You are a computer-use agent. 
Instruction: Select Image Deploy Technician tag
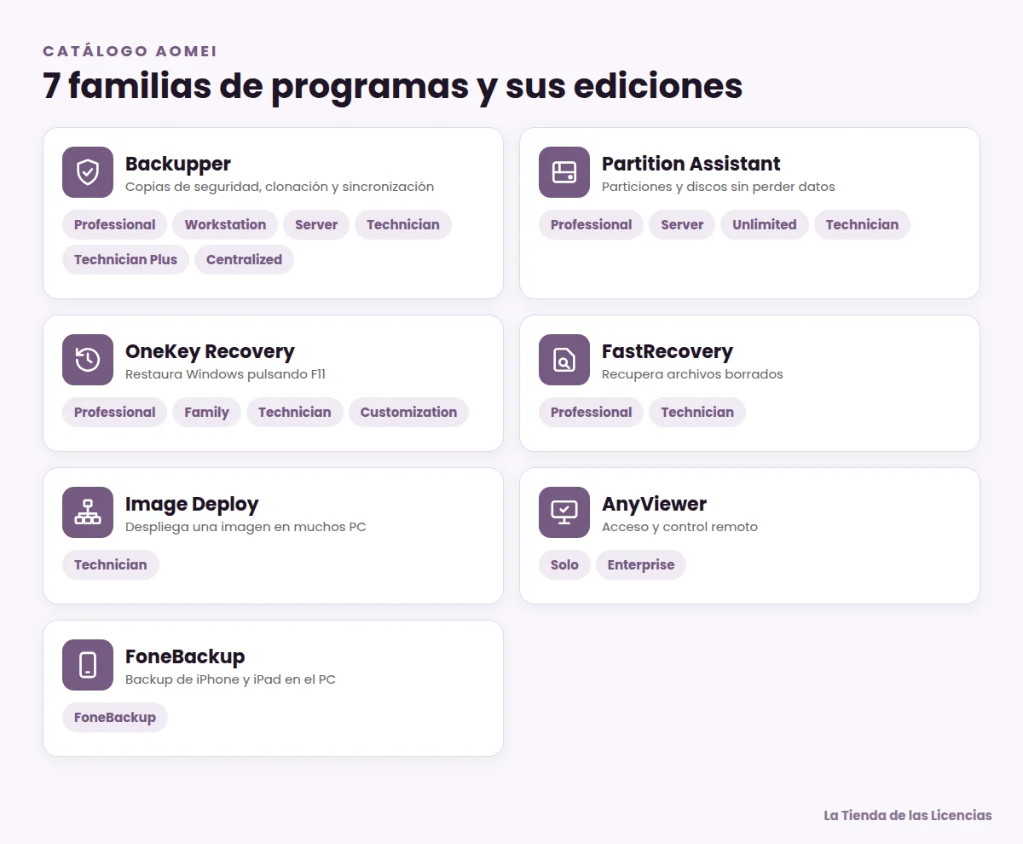click(110, 565)
